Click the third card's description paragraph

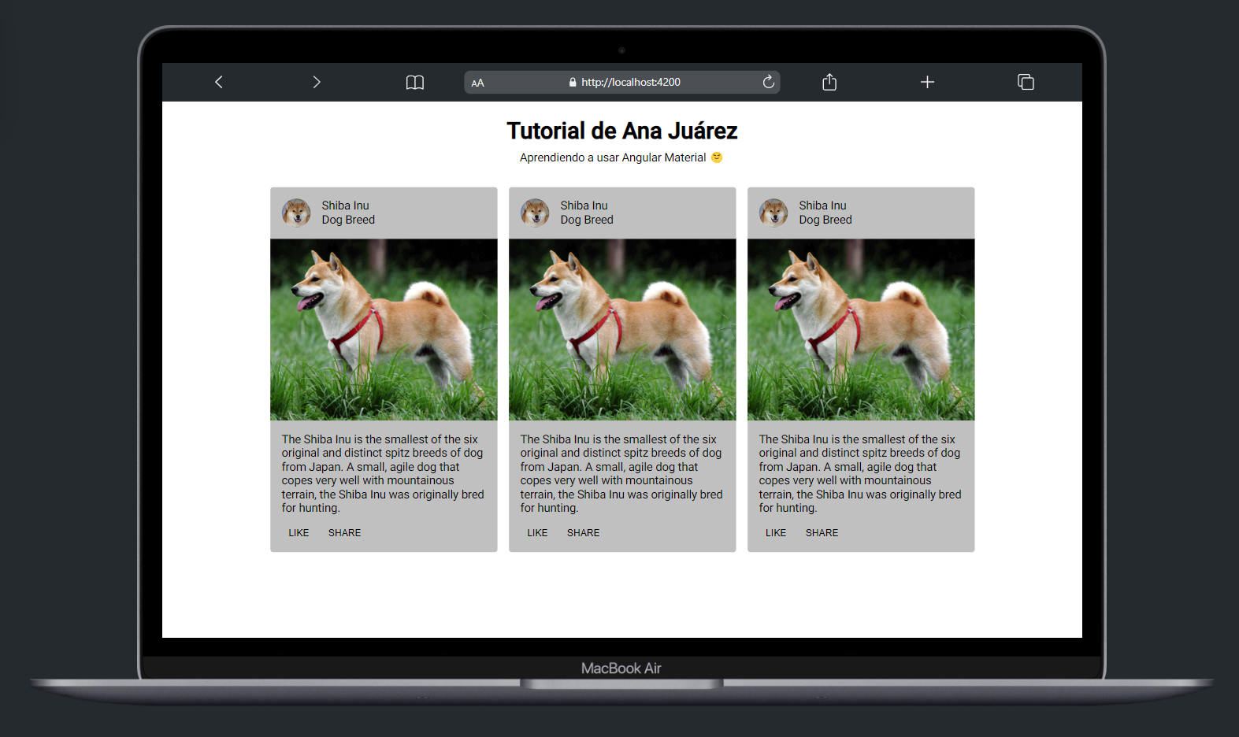(x=861, y=474)
